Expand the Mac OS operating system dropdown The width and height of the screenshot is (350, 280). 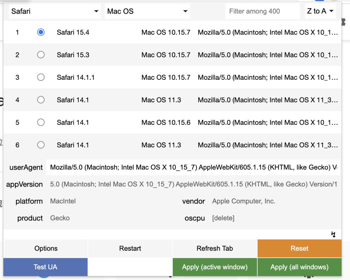[x=147, y=11]
